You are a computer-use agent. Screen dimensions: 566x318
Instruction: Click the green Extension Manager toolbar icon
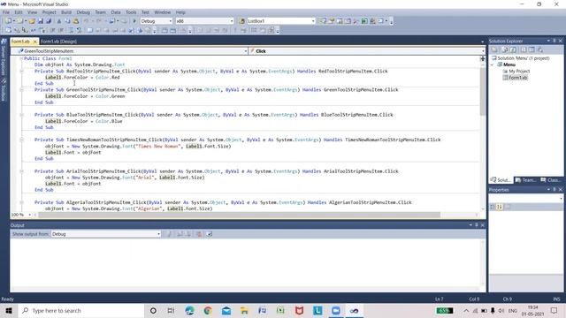(x=364, y=21)
